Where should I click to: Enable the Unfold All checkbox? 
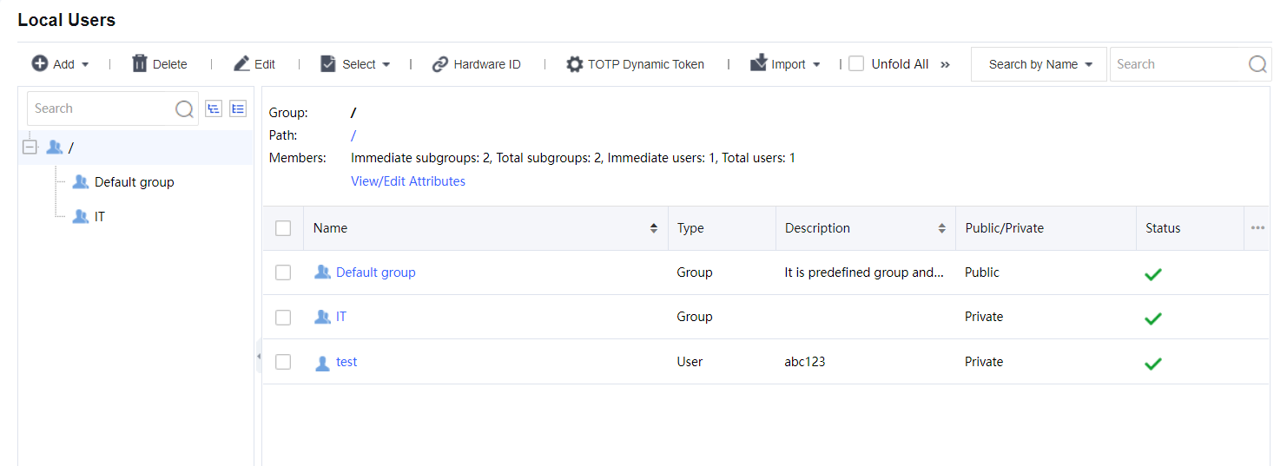[856, 63]
